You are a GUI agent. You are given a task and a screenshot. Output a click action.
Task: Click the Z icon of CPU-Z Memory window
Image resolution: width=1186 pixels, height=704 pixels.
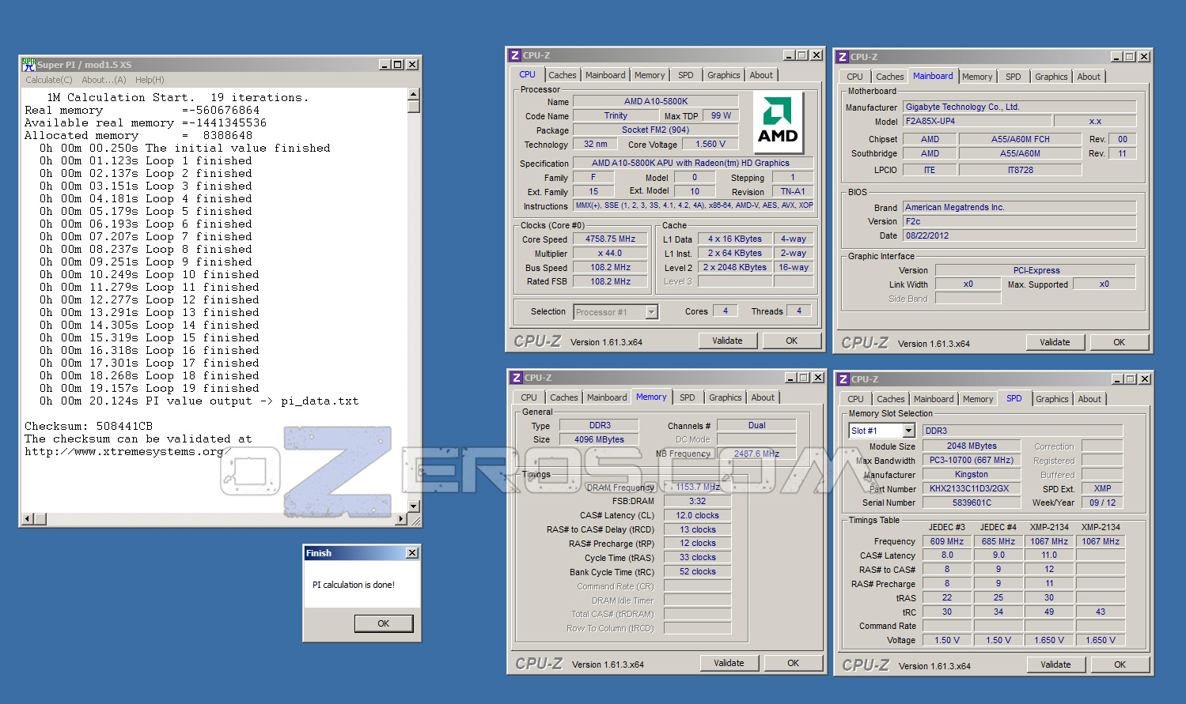(x=516, y=378)
